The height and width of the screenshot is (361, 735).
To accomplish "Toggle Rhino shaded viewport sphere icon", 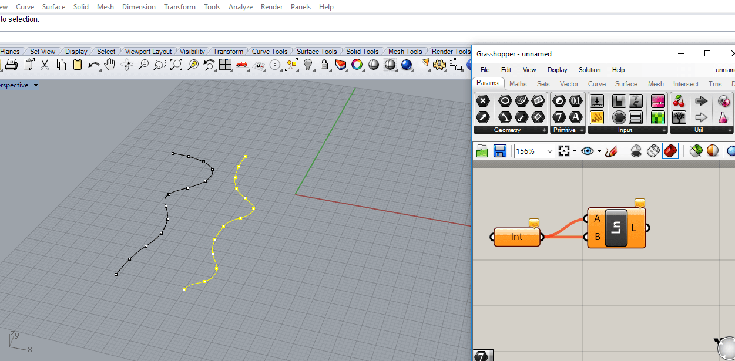I will [x=374, y=65].
